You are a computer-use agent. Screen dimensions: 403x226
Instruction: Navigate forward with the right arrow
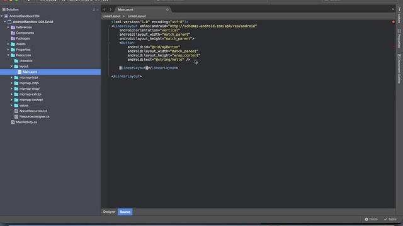point(111,9)
